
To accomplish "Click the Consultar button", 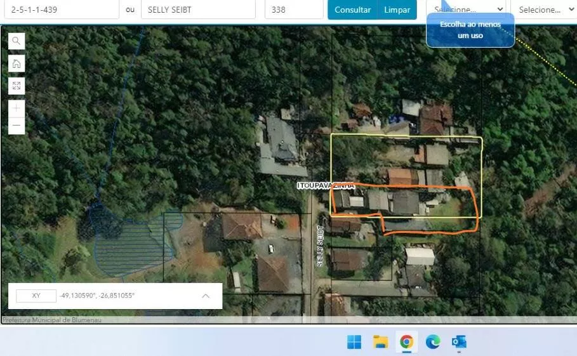I will [352, 10].
